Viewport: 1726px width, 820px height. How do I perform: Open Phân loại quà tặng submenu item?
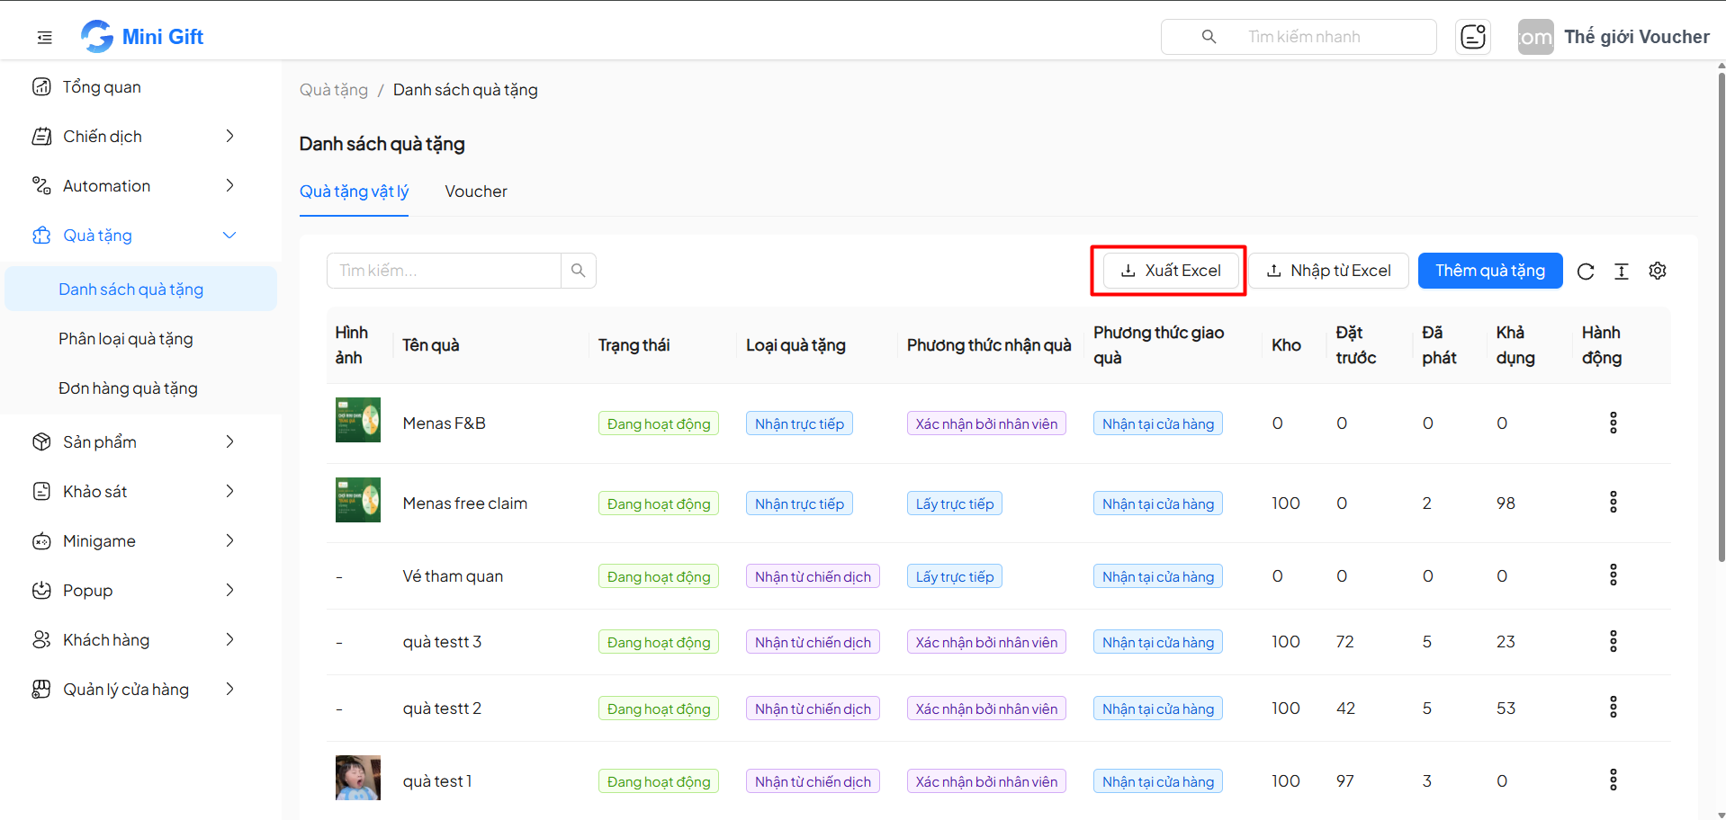coord(139,339)
